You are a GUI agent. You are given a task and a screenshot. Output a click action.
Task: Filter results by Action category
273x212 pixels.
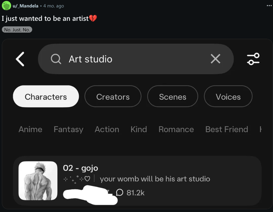(107, 129)
